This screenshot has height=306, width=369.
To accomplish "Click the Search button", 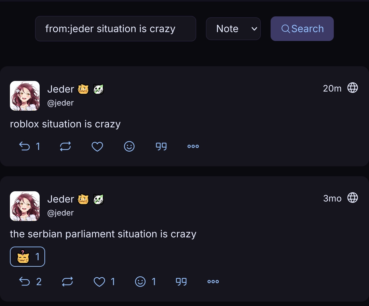I will point(302,29).
